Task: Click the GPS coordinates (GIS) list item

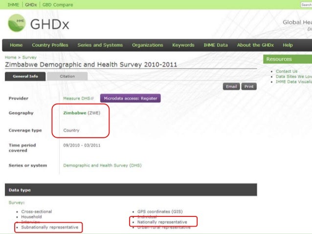Action: (160, 212)
